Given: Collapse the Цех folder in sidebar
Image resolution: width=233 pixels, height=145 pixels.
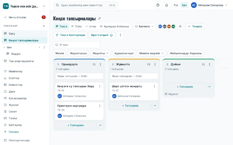Looking at the screenshot, I should (4, 47).
